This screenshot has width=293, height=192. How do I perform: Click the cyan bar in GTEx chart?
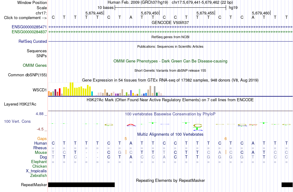click(92, 94)
